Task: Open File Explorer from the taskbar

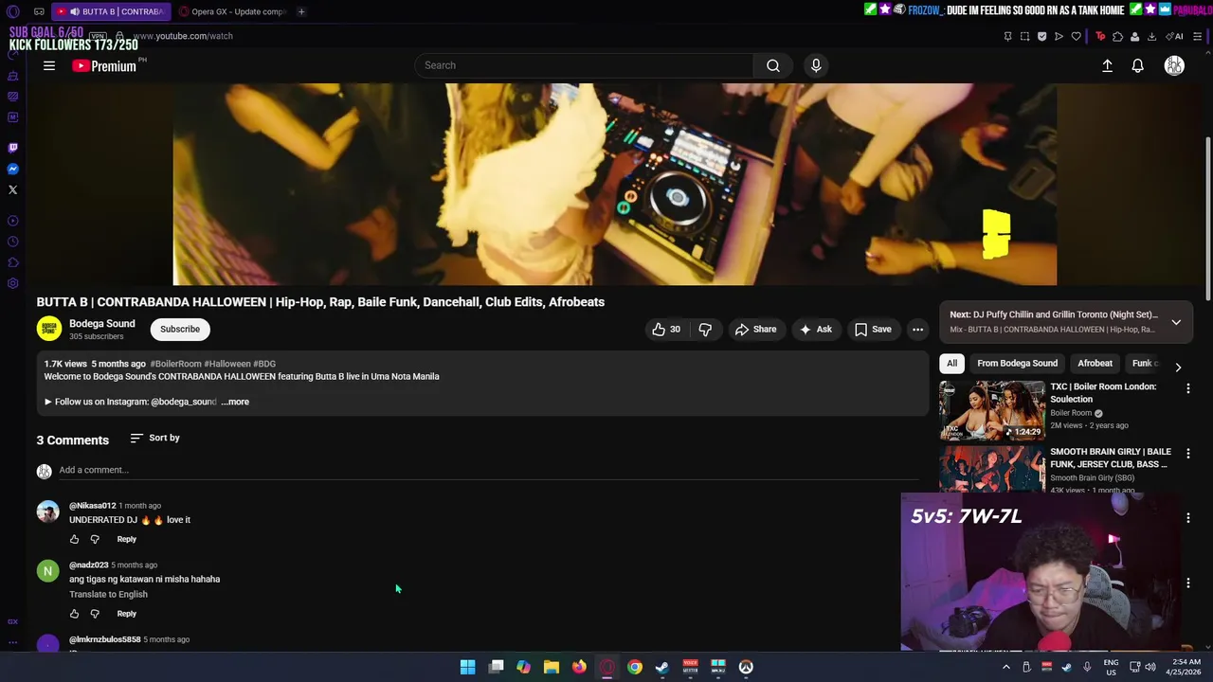Action: pos(551,667)
